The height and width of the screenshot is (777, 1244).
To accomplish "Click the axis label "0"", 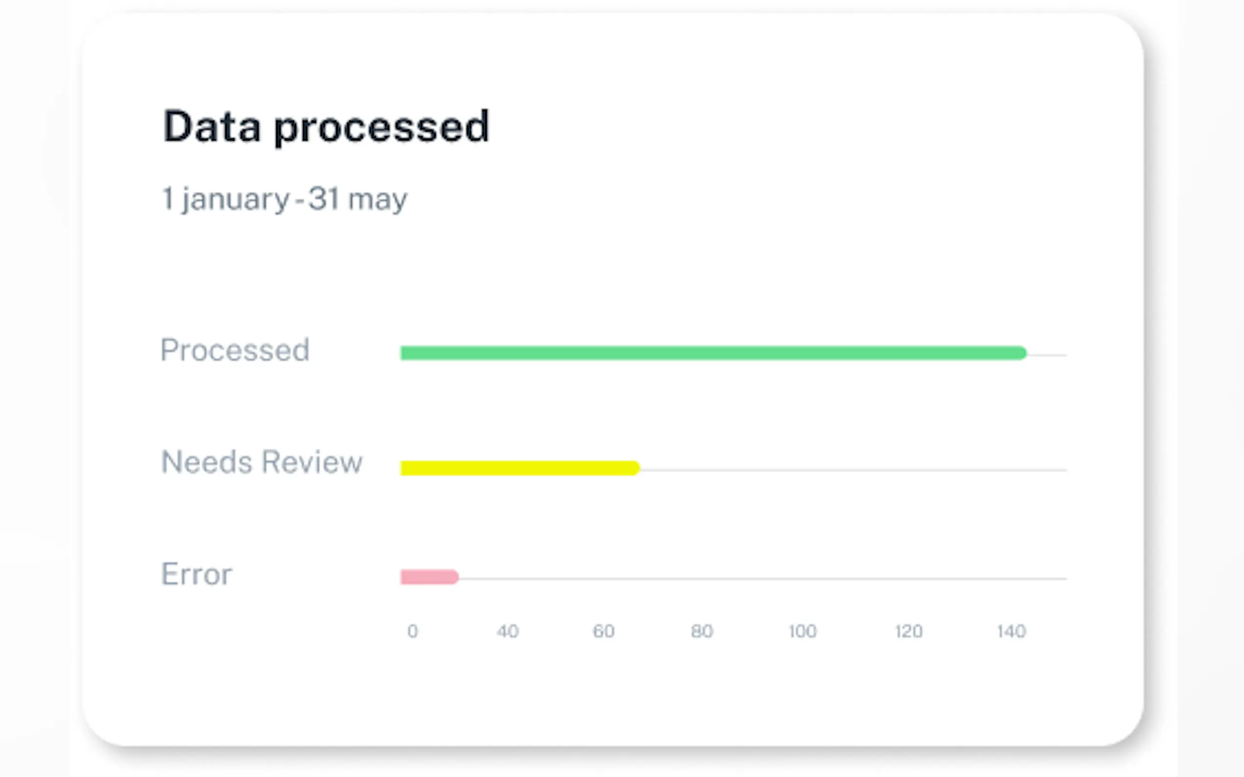I will pyautogui.click(x=412, y=631).
